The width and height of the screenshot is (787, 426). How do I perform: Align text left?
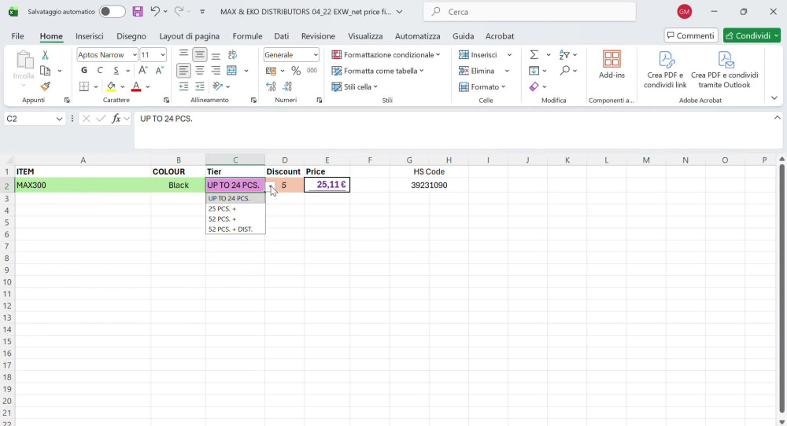pyautogui.click(x=183, y=71)
